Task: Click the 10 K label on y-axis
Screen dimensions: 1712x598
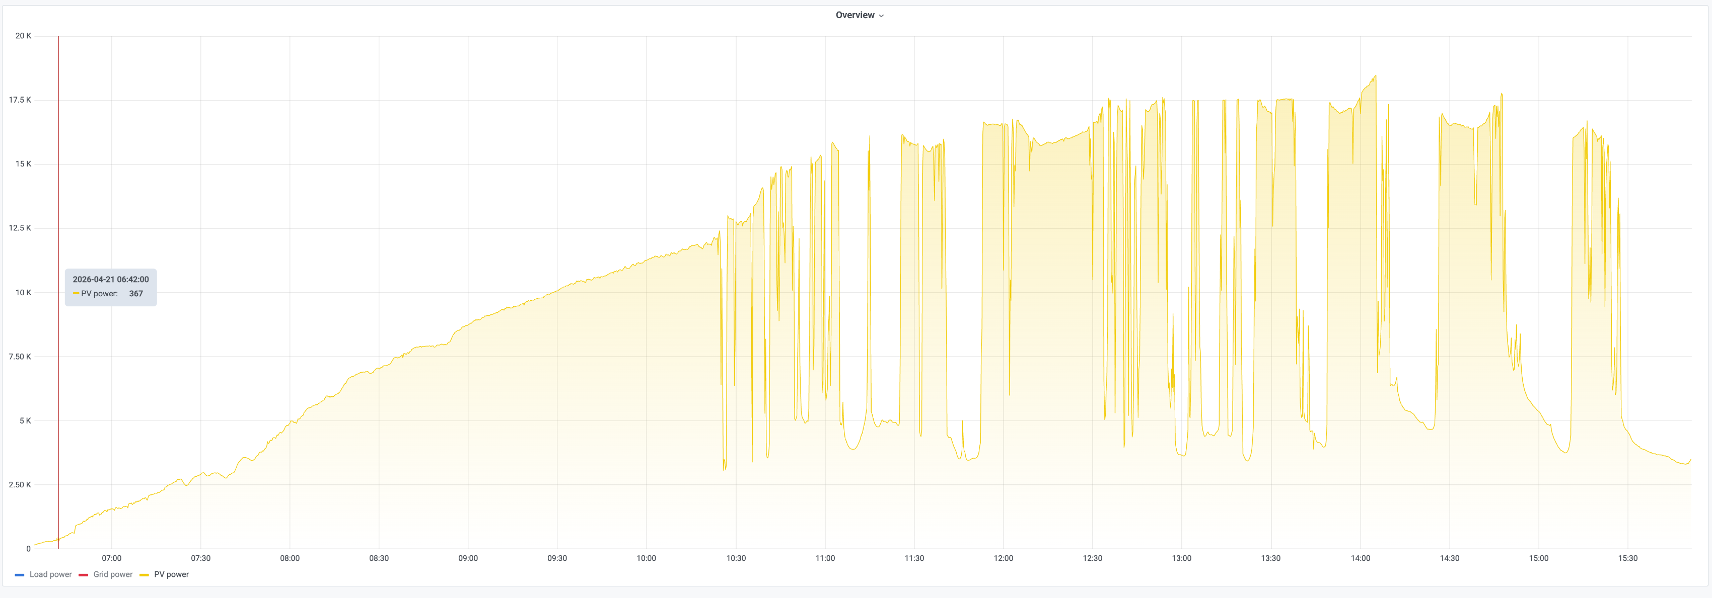Action: pyautogui.click(x=23, y=293)
